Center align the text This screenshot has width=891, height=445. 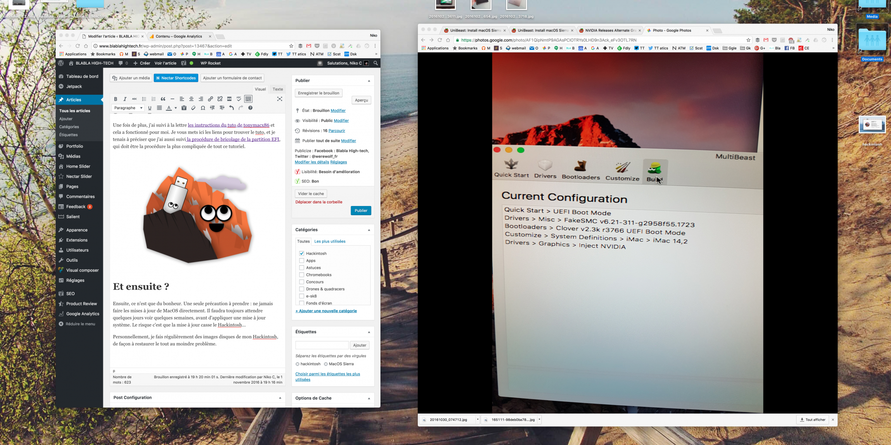click(191, 99)
